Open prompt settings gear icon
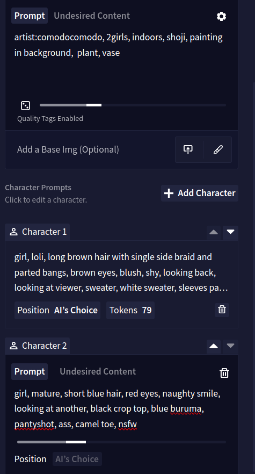Screen dimensions: 255x474 (221, 16)
